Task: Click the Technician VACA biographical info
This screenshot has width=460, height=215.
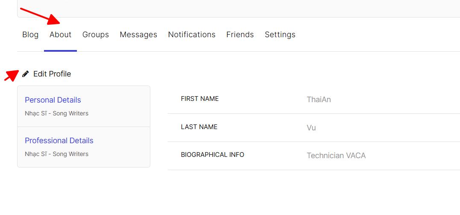Action: tap(336, 156)
